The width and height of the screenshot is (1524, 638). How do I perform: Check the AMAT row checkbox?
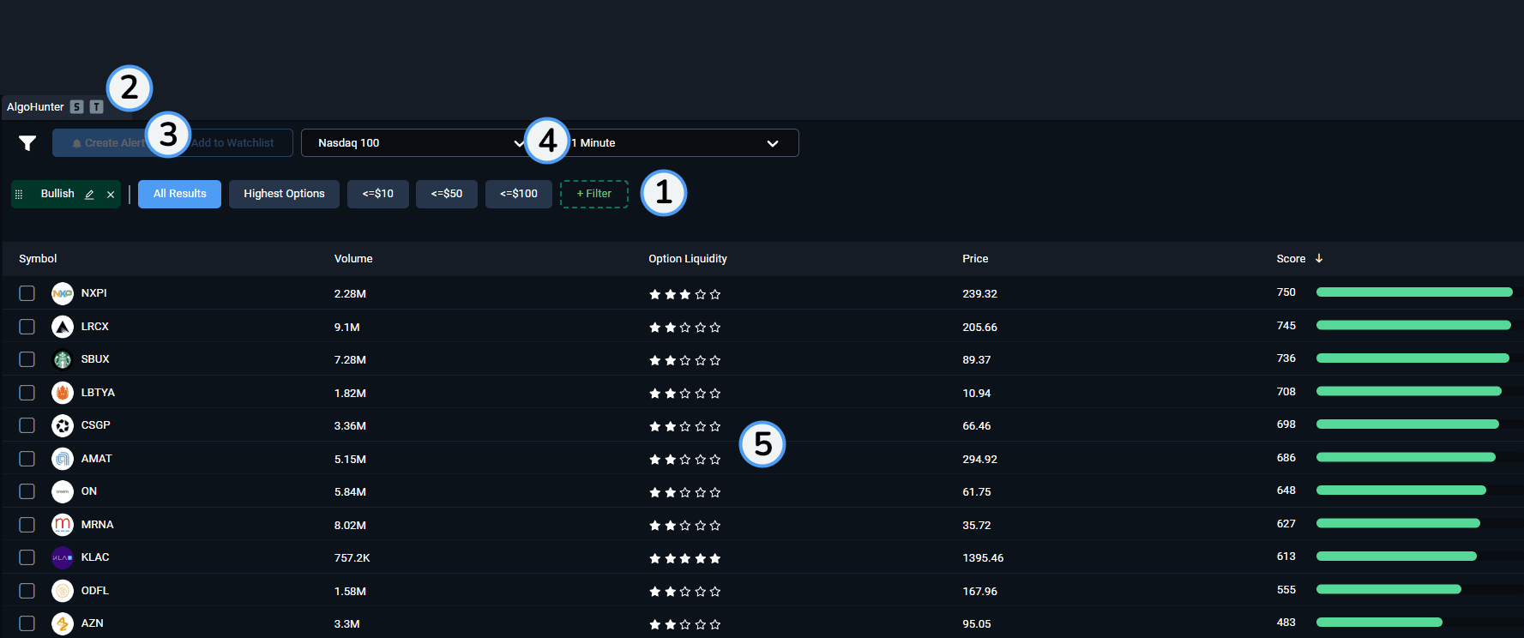[27, 459]
